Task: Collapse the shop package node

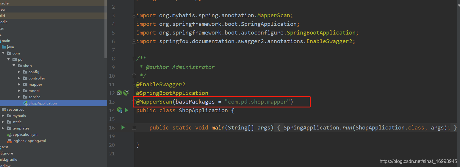Action: coord(14,66)
